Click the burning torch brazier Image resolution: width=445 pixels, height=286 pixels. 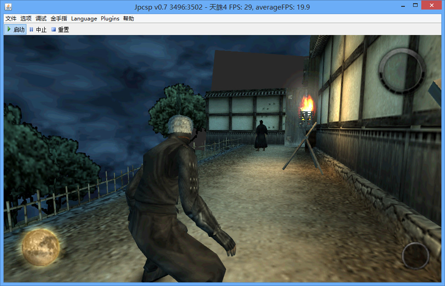(x=307, y=110)
